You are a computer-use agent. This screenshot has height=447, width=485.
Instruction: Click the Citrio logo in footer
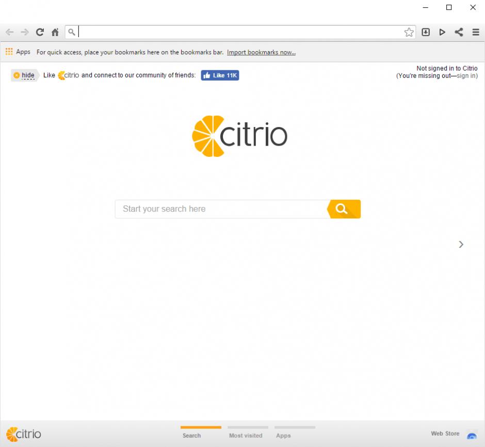[x=24, y=434]
